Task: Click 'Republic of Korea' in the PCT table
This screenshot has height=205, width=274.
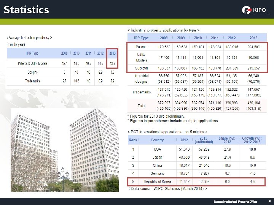Action: [157, 181]
